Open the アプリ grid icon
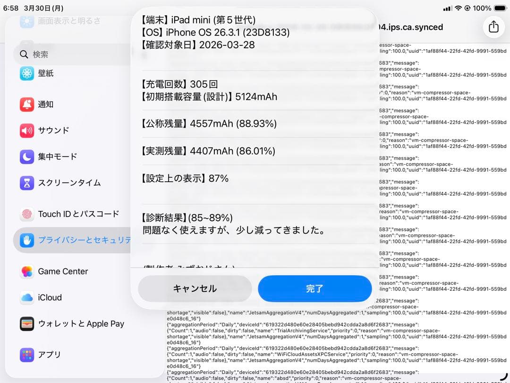This screenshot has width=510, height=383. [x=26, y=355]
